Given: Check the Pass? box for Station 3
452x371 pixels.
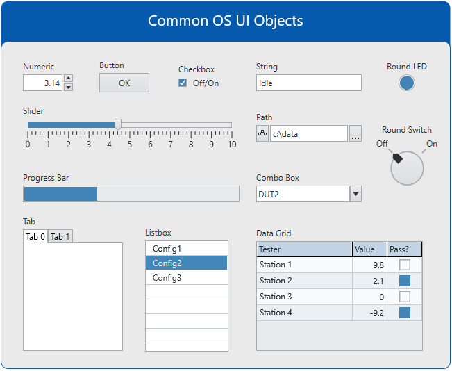Looking at the screenshot, I should [404, 297].
